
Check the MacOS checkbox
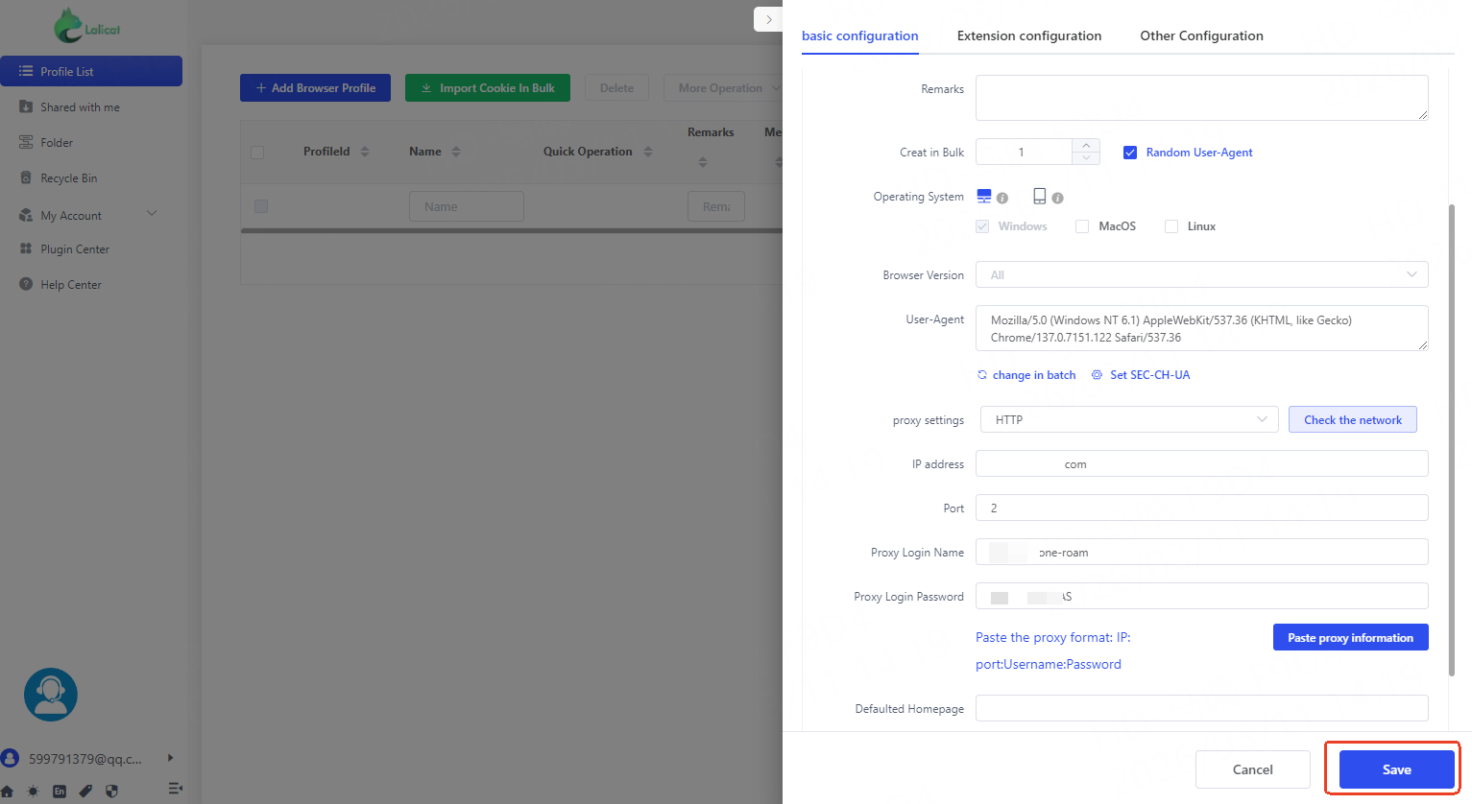[1082, 226]
